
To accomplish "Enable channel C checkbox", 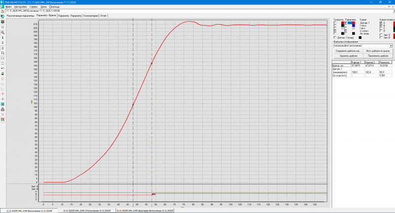I will point(381,28).
